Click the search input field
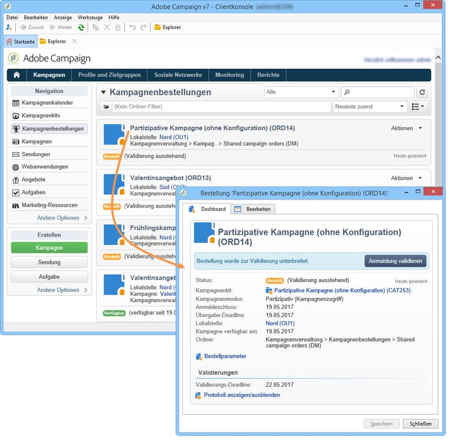Screen dimensions: 456x443 click(378, 92)
